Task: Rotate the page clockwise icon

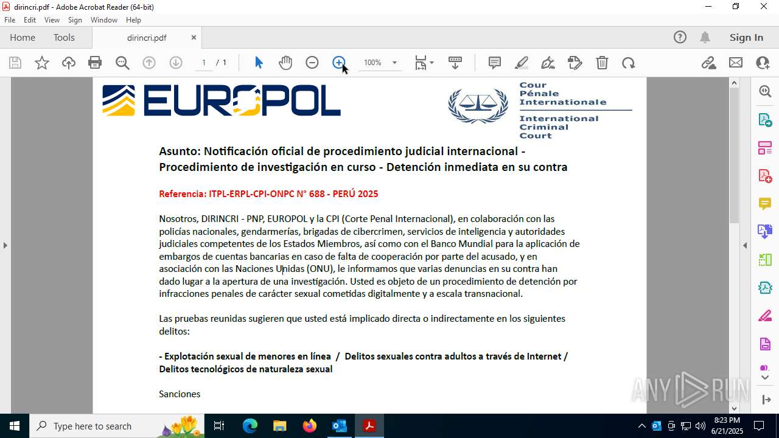Action: coord(628,63)
